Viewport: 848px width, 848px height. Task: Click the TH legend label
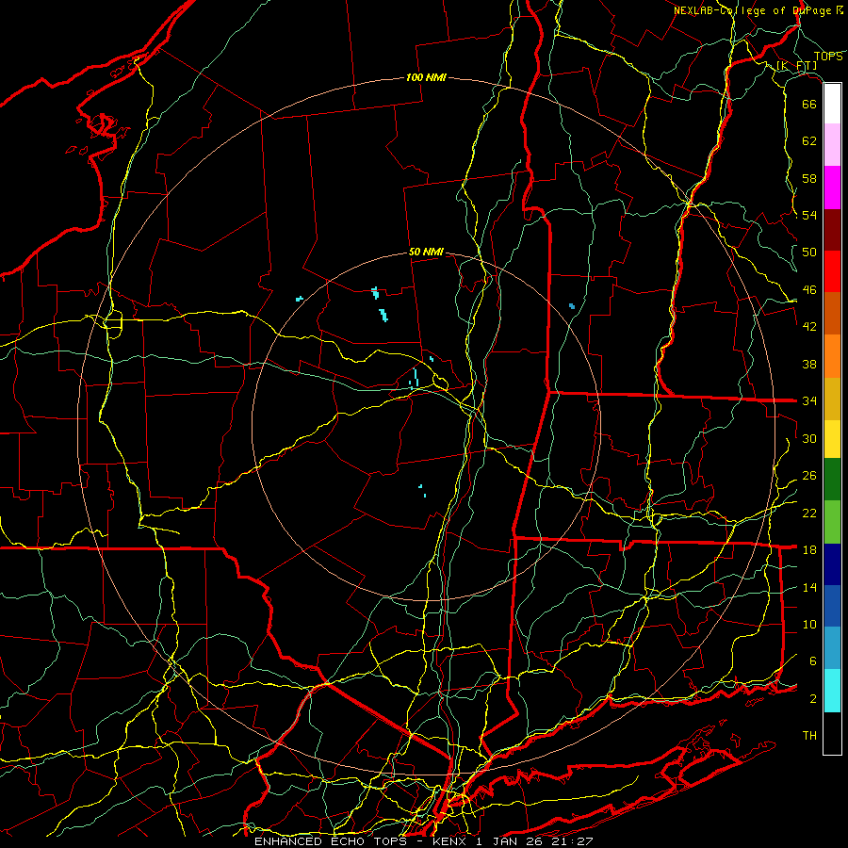809,736
